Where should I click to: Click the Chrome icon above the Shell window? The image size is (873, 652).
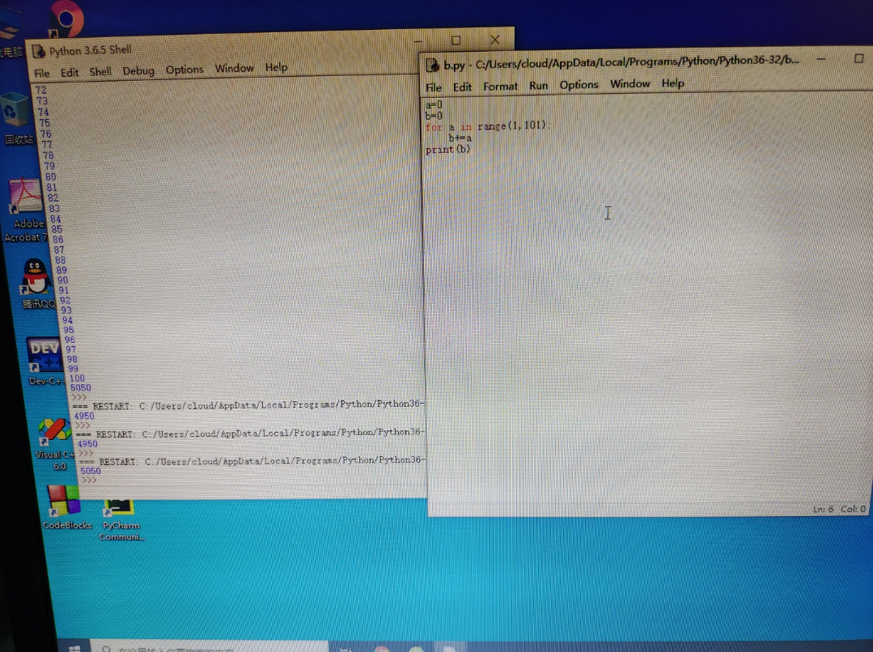point(66,18)
